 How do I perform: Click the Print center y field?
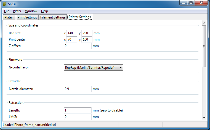[87, 39]
